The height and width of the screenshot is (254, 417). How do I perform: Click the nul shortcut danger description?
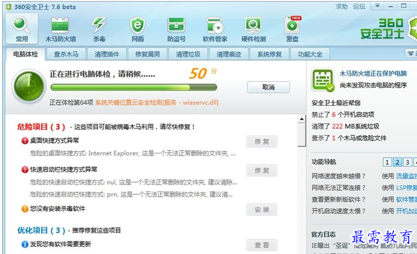point(133,182)
